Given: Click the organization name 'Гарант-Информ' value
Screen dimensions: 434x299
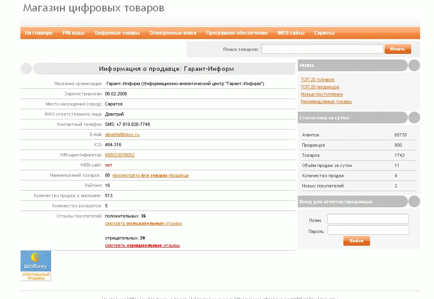Looking at the screenshot, I should [x=185, y=84].
